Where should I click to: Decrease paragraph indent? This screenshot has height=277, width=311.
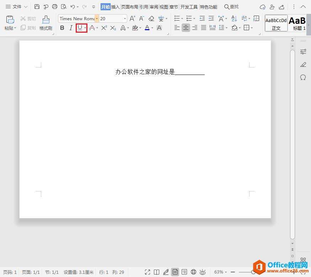tap(202, 18)
